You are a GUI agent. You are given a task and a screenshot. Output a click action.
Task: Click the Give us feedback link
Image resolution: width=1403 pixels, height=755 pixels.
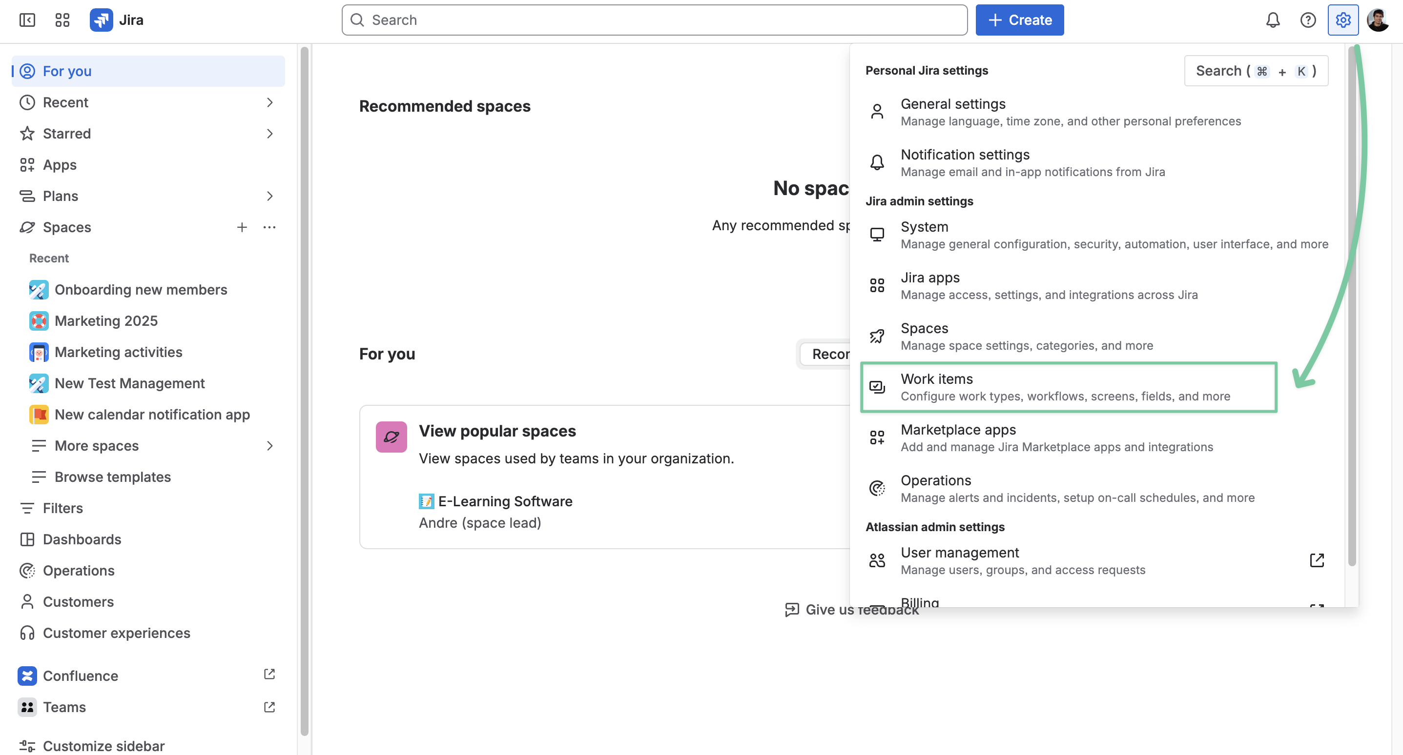click(x=852, y=610)
